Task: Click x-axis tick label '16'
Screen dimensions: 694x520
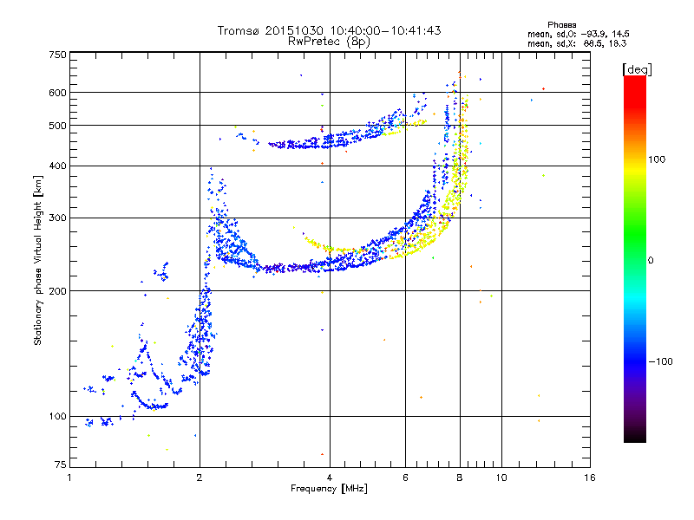Action: [590, 478]
